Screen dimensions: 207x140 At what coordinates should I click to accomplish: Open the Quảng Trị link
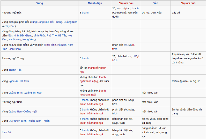coord(30,93)
